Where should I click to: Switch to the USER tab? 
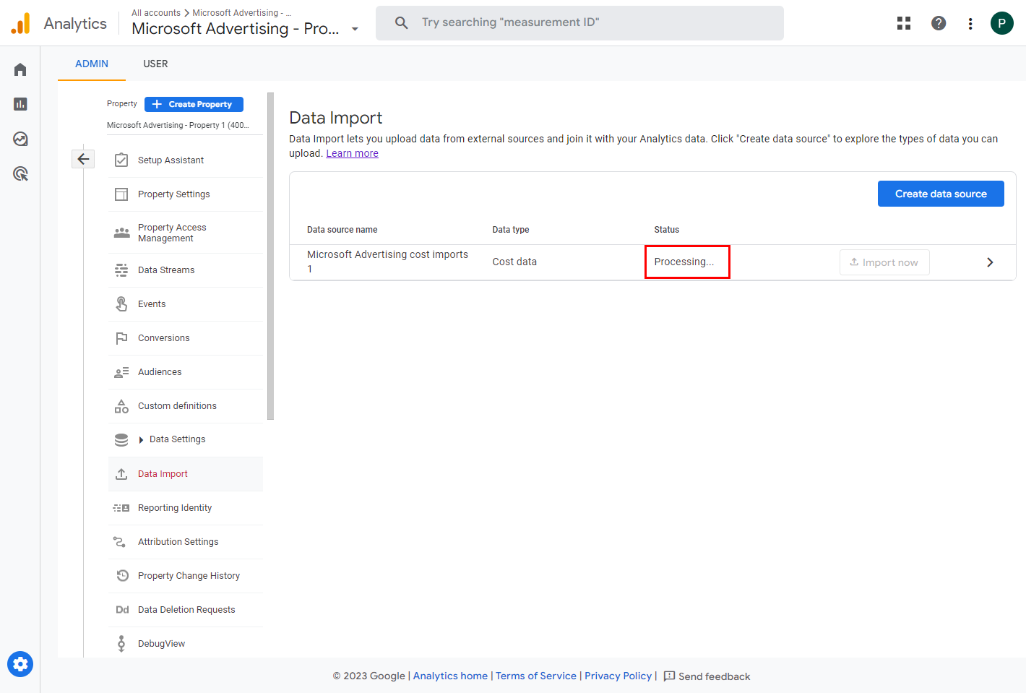click(x=155, y=64)
